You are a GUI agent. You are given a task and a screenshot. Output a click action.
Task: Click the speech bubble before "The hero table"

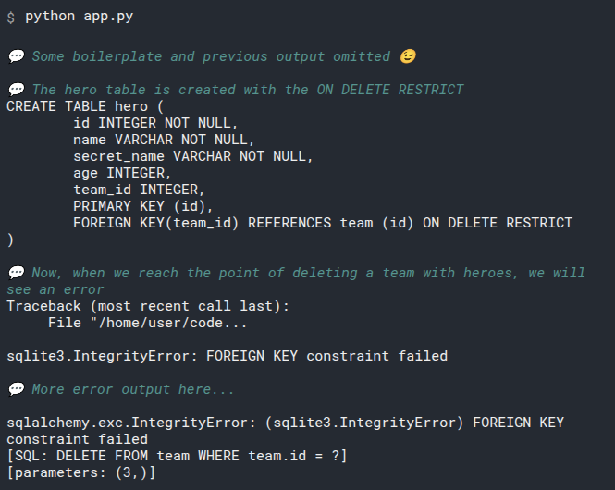16,90
